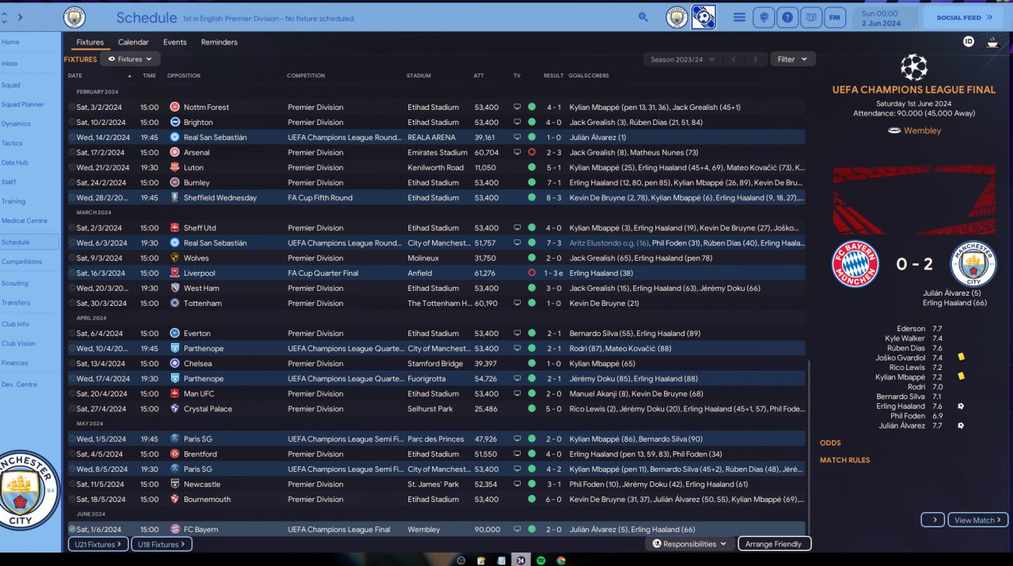Screen dimensions: 1013x566
Task: Expand the MATCH RULES section
Action: 844,460
